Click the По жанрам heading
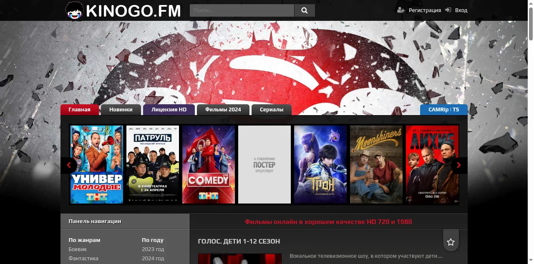Screen dimensions: 534x264 pos(85,240)
